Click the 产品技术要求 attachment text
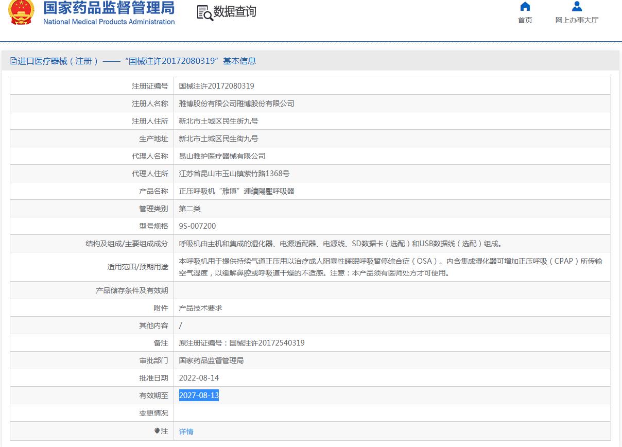 [200, 308]
